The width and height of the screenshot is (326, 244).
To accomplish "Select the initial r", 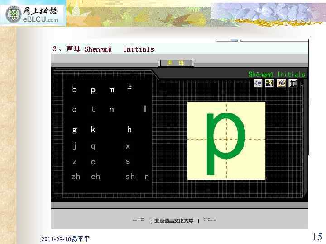I will (x=146, y=177).
